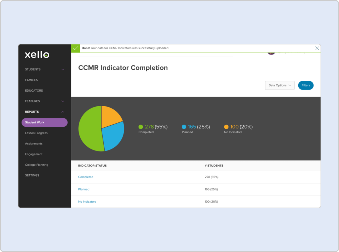Open the Completed indicator status link
The height and width of the screenshot is (252, 339).
[86, 177]
